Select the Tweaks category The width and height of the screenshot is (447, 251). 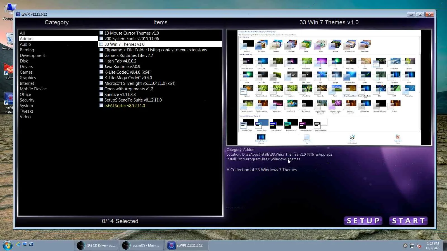pos(58,111)
